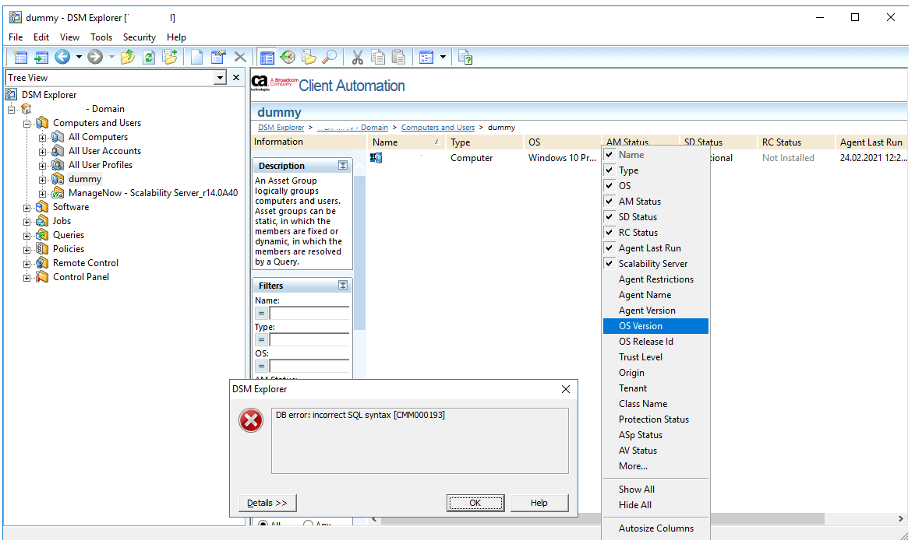
Task: Click the Details >> button
Action: coord(267,503)
